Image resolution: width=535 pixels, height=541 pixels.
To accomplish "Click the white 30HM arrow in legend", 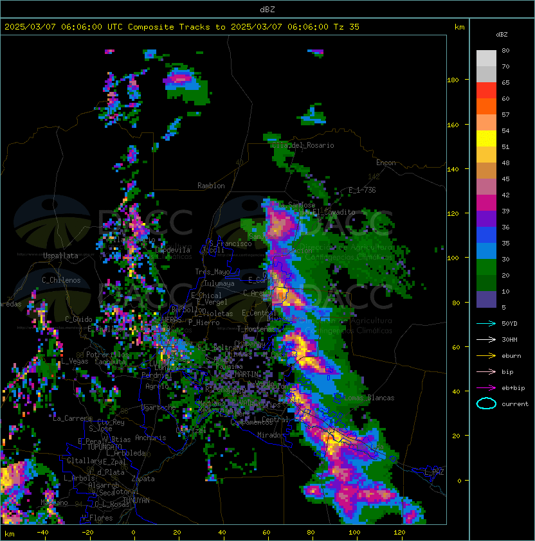I will coord(486,340).
